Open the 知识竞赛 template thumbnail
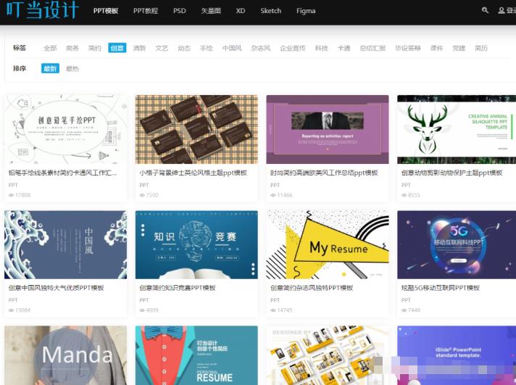This screenshot has height=385, width=516. [196, 244]
